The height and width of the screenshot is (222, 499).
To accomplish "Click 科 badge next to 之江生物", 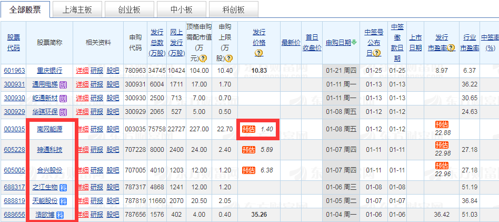I will [63, 187].
